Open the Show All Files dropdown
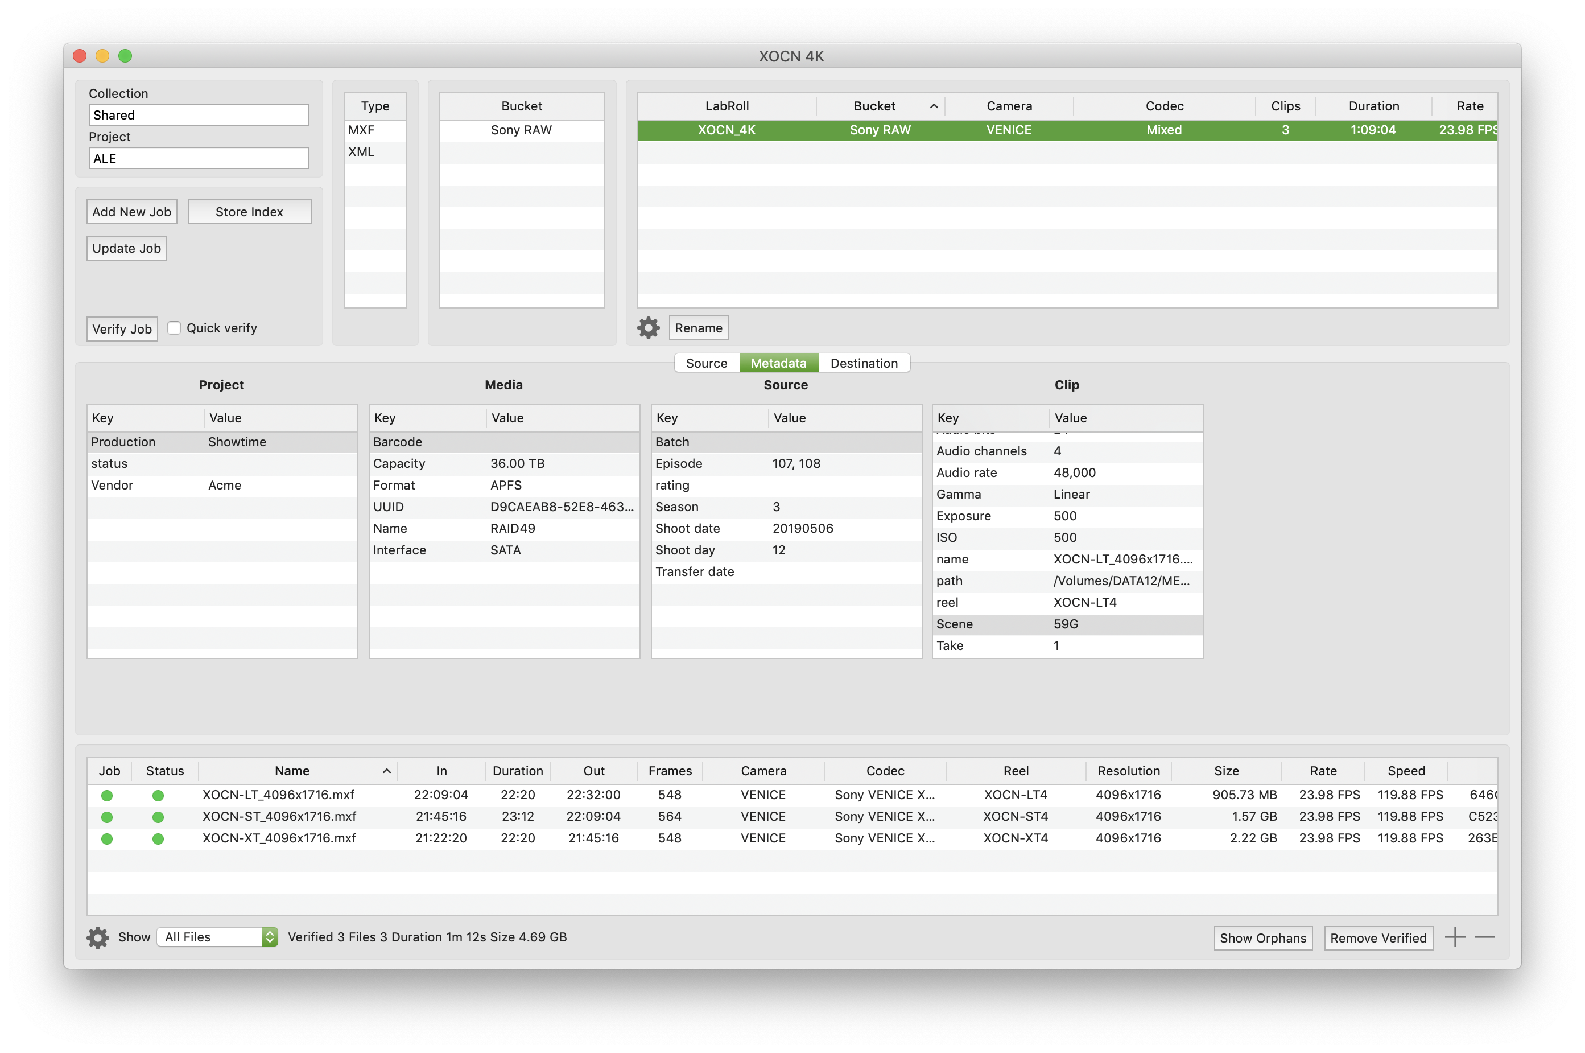The width and height of the screenshot is (1585, 1053). 217,937
